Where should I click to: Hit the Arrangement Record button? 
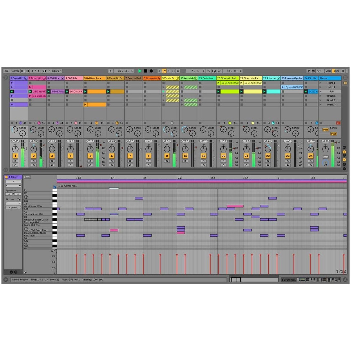(151, 71)
